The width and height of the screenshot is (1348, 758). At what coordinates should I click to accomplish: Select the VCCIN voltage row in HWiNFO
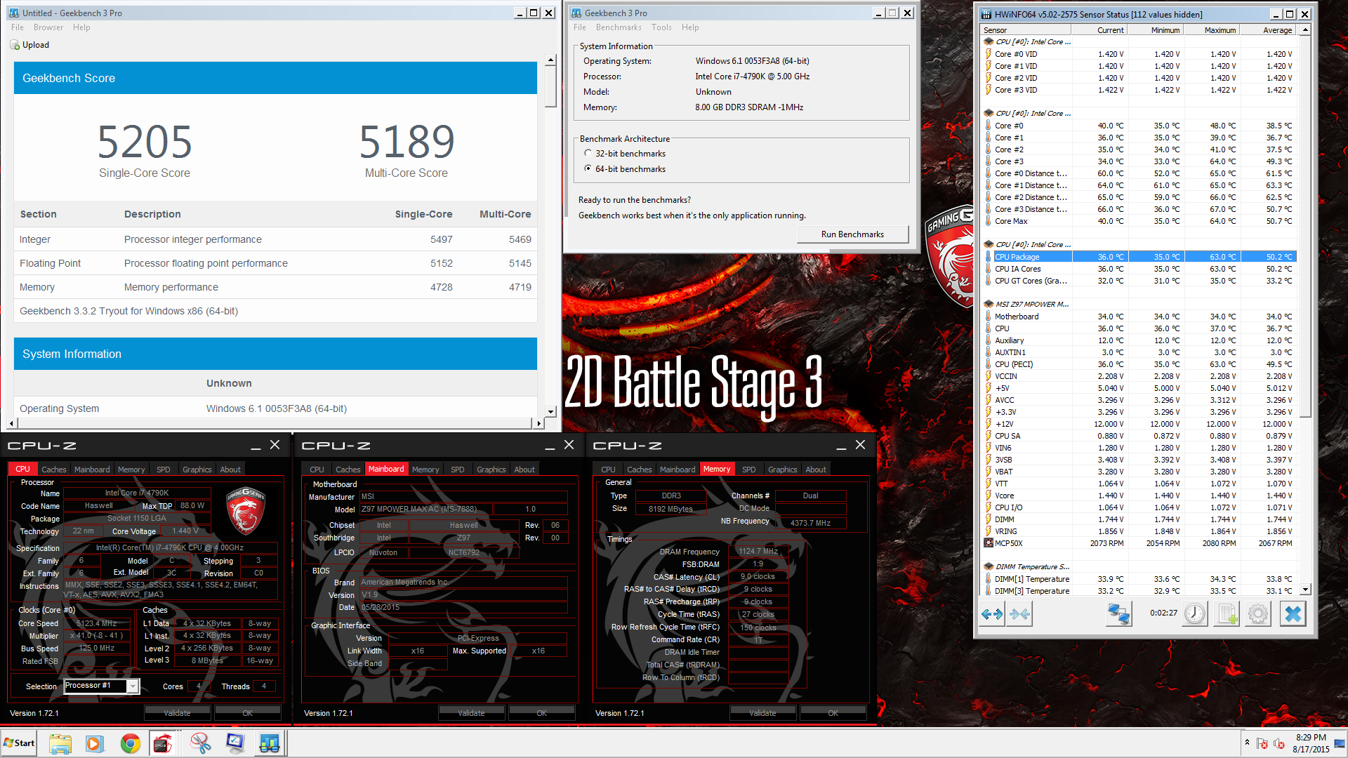pos(1139,376)
